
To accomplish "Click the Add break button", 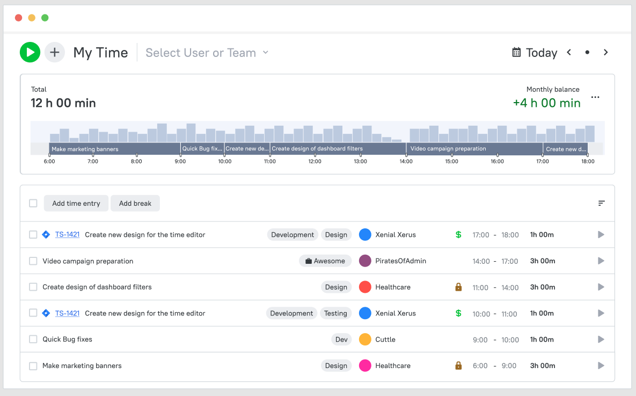I will [135, 203].
